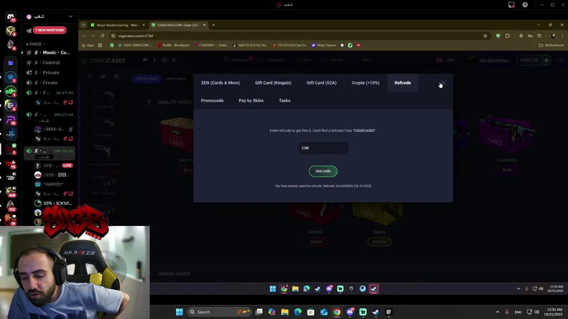This screenshot has width=568, height=319.
Task: Open the Tasks tab
Action: tap(284, 101)
